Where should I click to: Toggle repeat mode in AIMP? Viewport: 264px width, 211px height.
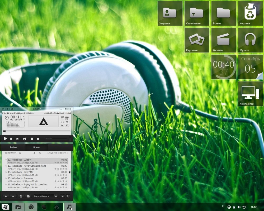tap(67, 125)
